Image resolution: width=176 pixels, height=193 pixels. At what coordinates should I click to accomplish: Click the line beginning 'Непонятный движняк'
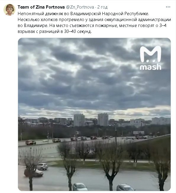click(83, 14)
